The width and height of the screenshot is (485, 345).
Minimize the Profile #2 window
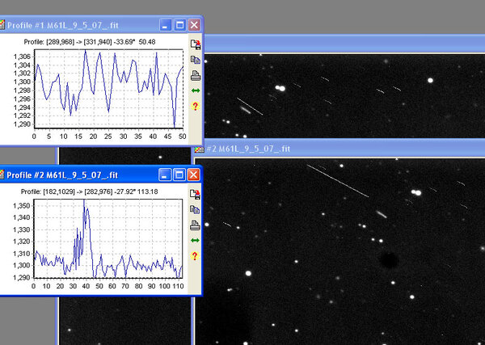tap(165, 175)
